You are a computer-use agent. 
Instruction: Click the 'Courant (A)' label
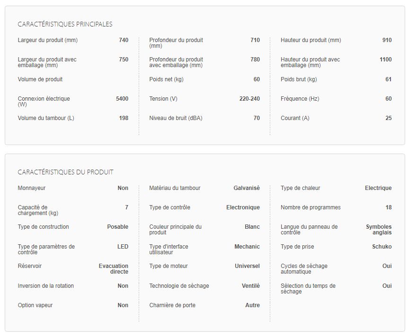295,118
